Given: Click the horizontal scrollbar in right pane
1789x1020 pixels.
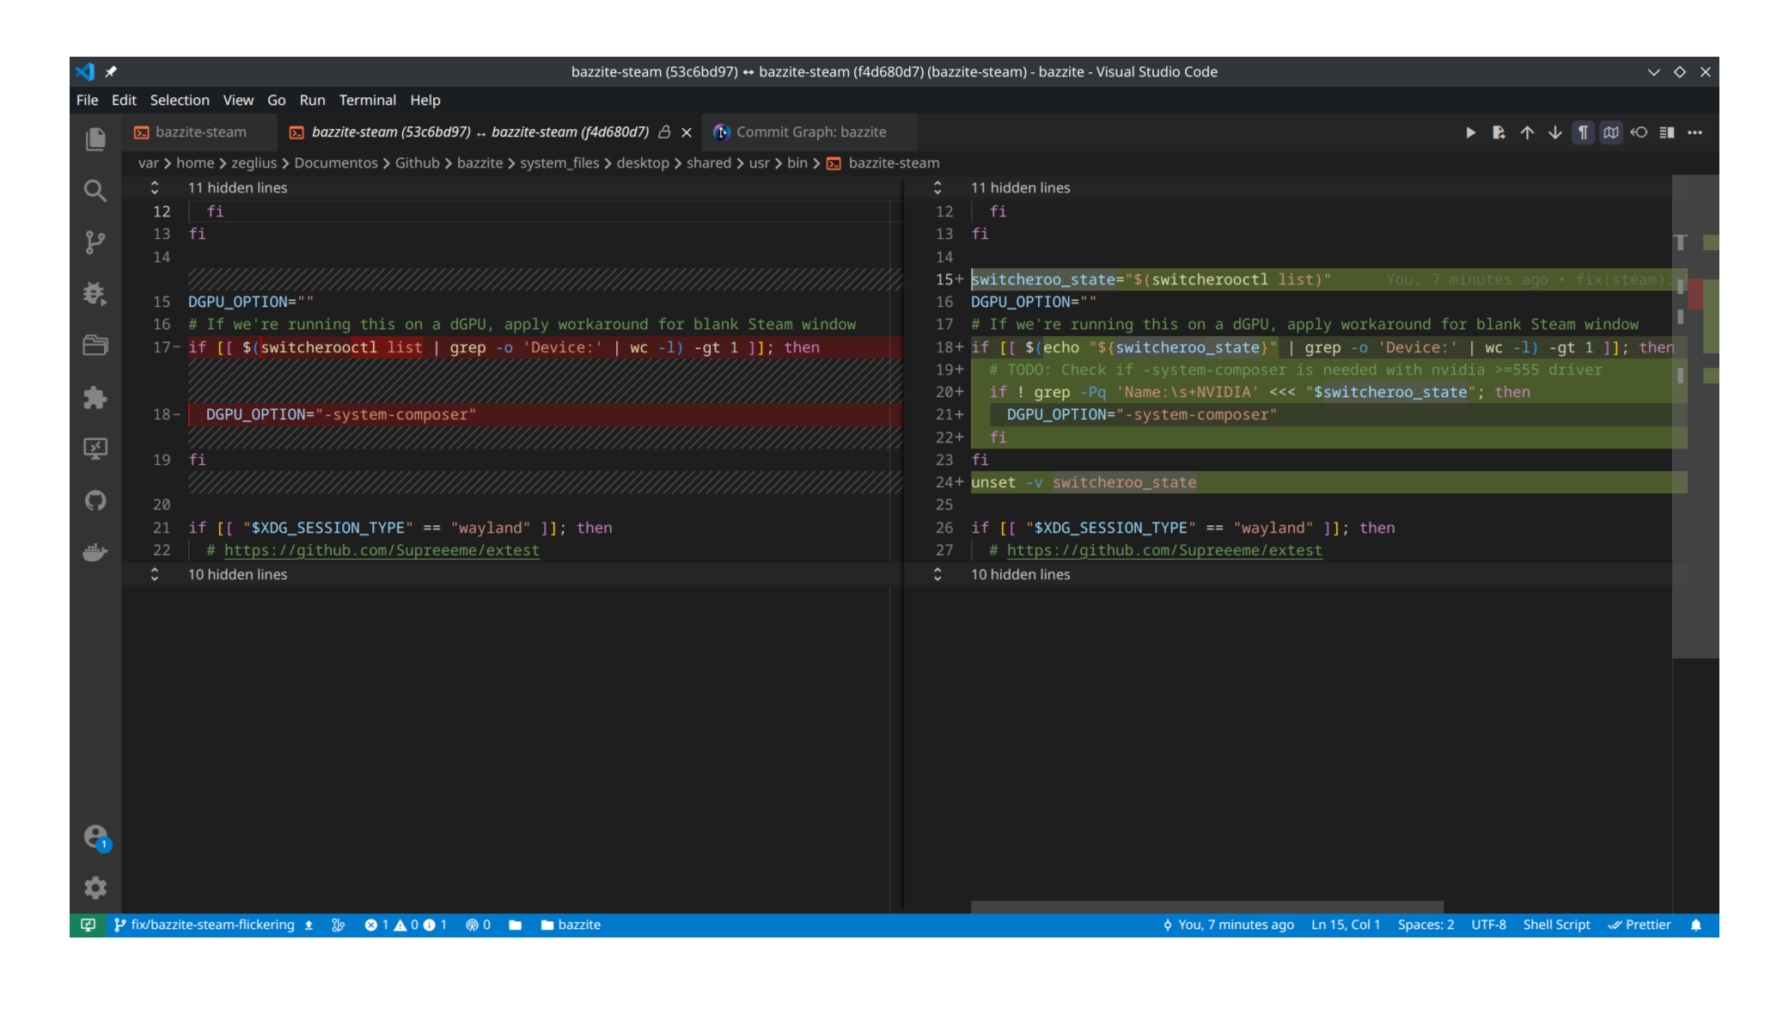Looking at the screenshot, I should coord(1206,907).
